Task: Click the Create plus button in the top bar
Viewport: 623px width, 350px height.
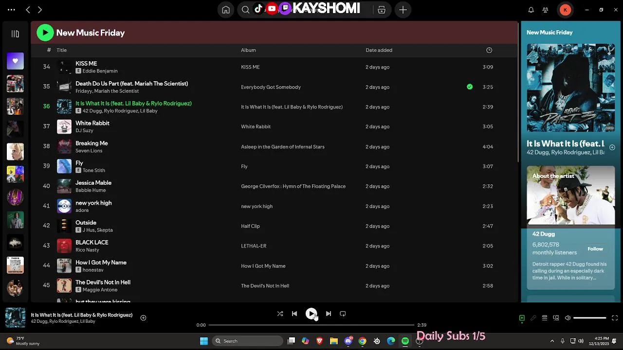Action: click(403, 10)
